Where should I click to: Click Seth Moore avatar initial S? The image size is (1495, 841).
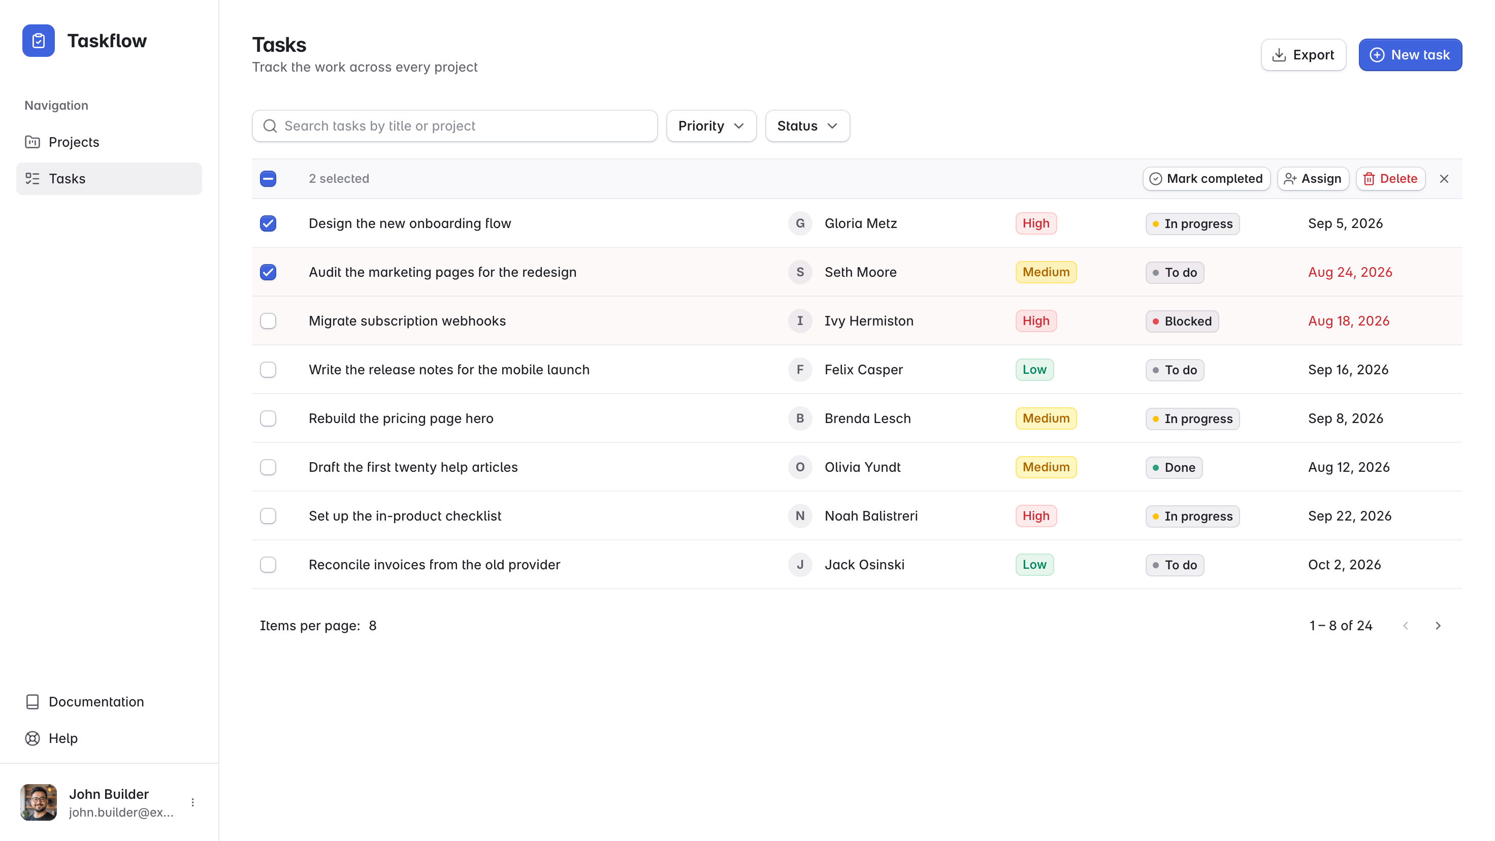click(800, 272)
